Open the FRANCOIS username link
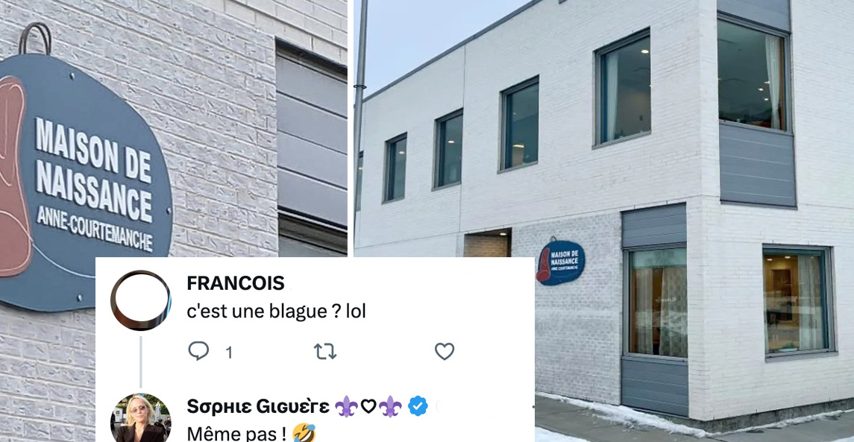This screenshot has height=442, width=854. (x=235, y=283)
